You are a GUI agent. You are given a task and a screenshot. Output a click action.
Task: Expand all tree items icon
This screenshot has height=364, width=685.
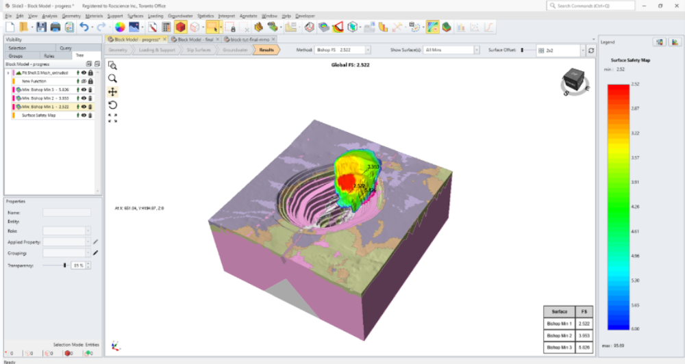pos(89,64)
